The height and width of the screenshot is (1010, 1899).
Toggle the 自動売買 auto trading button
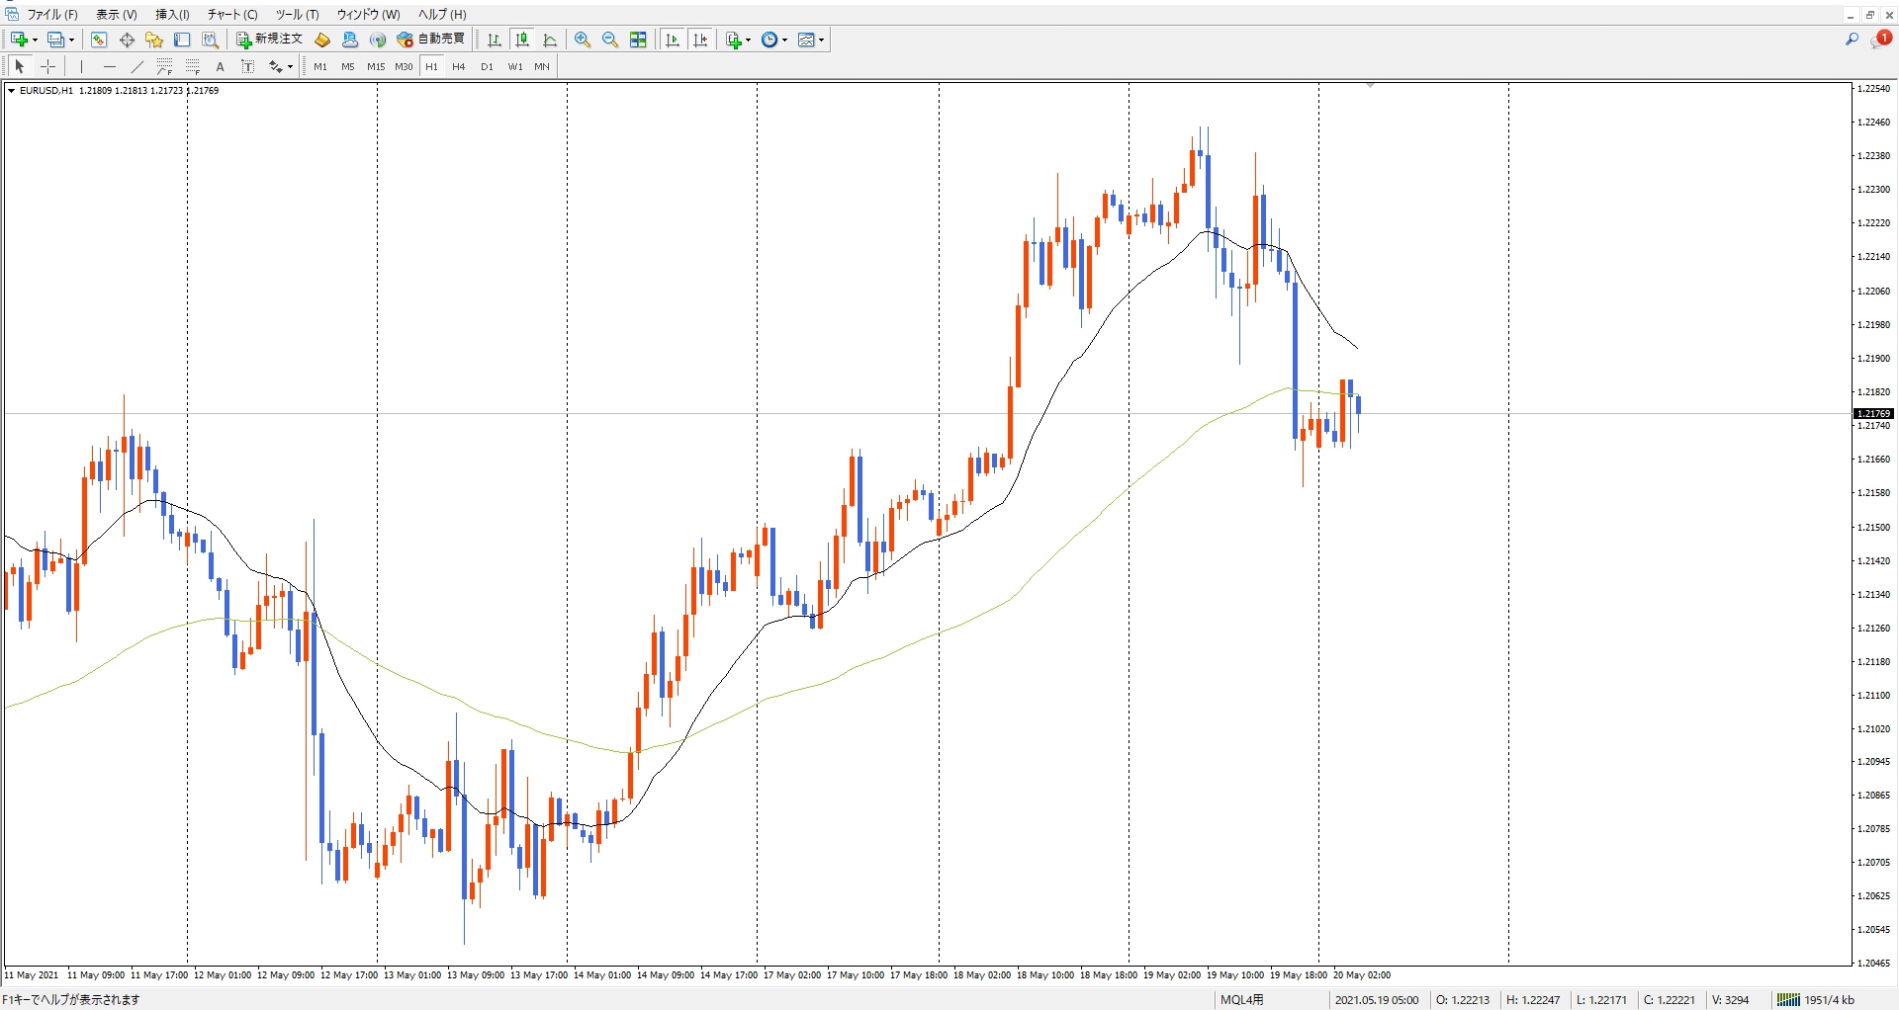click(x=430, y=40)
